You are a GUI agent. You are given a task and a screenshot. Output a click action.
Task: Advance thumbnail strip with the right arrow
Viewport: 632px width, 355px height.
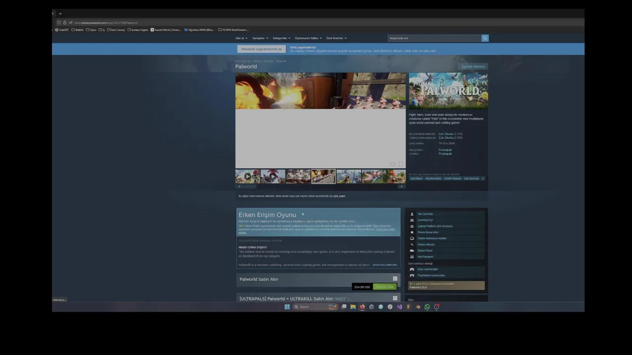point(401,186)
